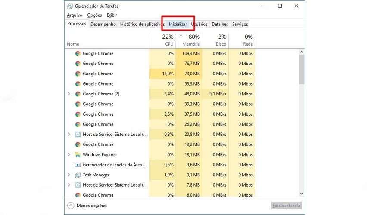Click Chrome icon on 37,5 MB row

[78, 114]
